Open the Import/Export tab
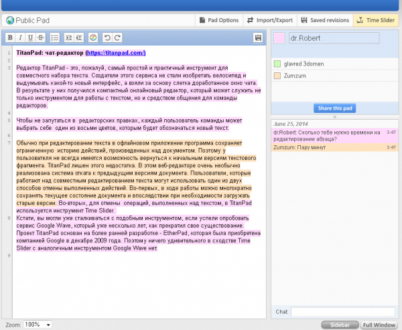 [x=270, y=20]
